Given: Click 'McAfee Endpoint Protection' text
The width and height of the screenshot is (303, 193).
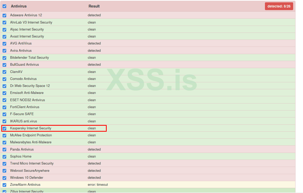Looking at the screenshot, I should (x=31, y=135).
